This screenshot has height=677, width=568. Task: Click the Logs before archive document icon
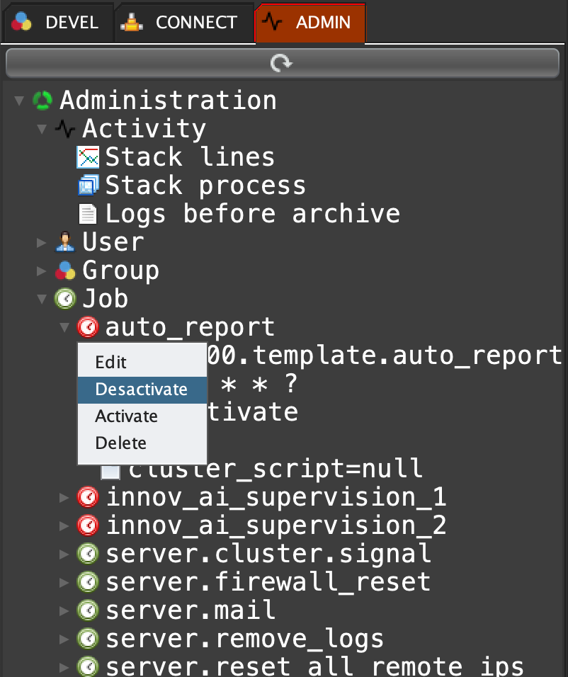point(88,214)
